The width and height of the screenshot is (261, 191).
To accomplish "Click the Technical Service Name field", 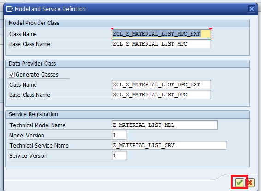I will [169, 145].
